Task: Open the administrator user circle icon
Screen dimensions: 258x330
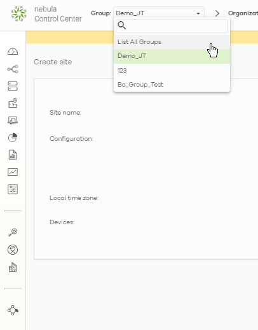Action: click(x=13, y=250)
